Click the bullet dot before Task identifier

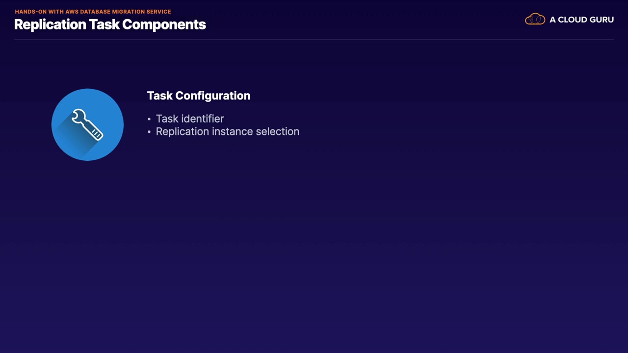pyautogui.click(x=149, y=119)
